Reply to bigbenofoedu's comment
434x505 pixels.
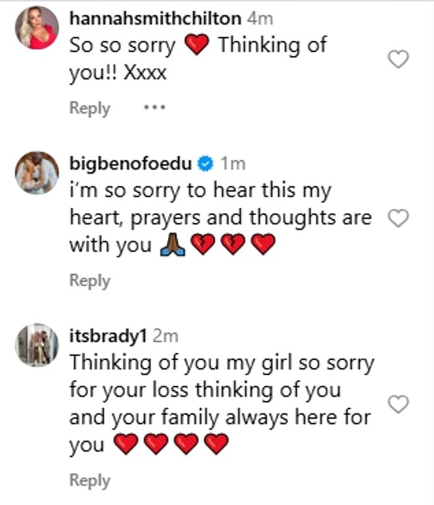(90, 281)
